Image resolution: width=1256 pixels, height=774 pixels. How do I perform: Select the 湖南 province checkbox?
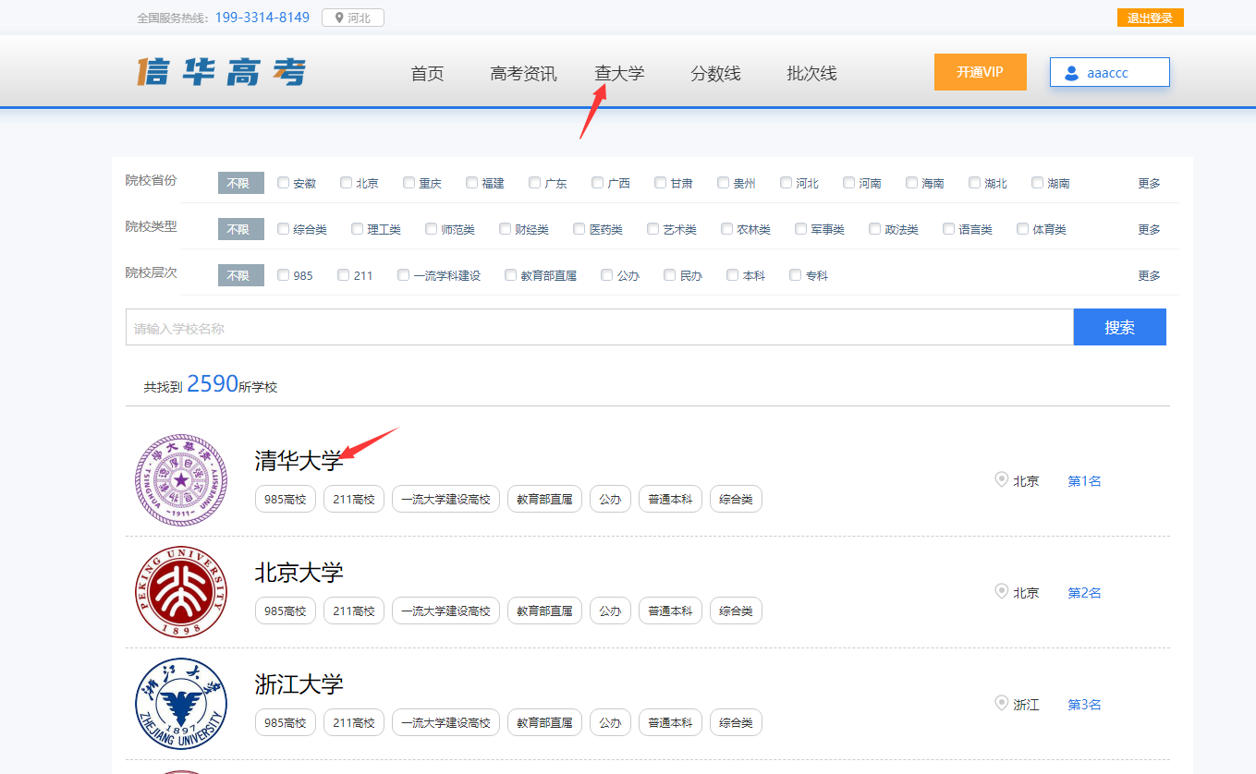coord(1038,183)
